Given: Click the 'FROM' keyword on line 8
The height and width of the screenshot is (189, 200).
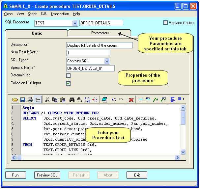Looking at the screenshot, I should click(27, 145).
